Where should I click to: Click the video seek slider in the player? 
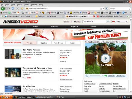pyautogui.click(x=94, y=76)
